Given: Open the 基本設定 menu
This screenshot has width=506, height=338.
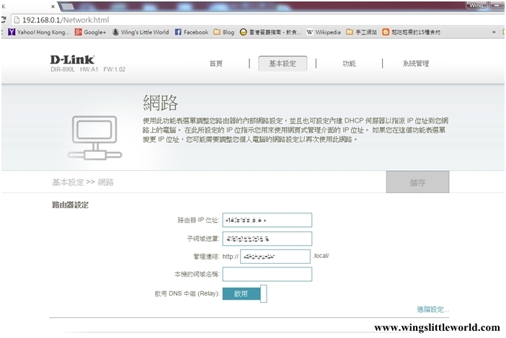Looking at the screenshot, I should click(x=282, y=63).
